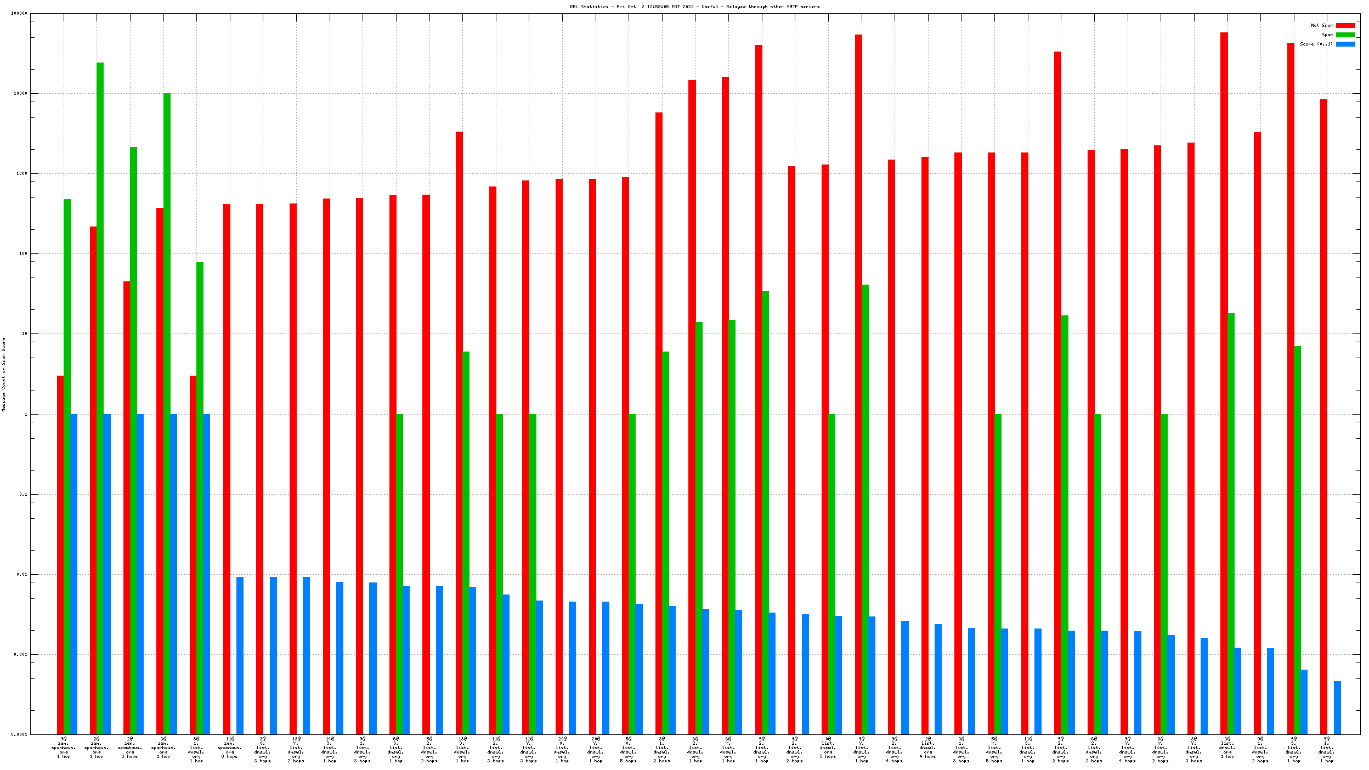Screen dimensions: 1369x770
Task: Click the 0.0001 y-axis tick label
Action: pyautogui.click(x=19, y=734)
